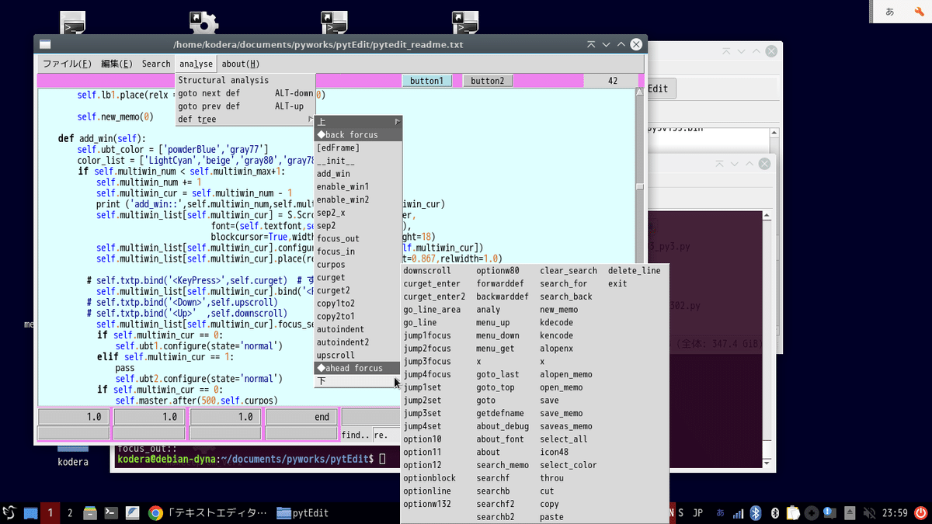Open the file manager taskbar icon
932x524 pixels.
[89, 512]
